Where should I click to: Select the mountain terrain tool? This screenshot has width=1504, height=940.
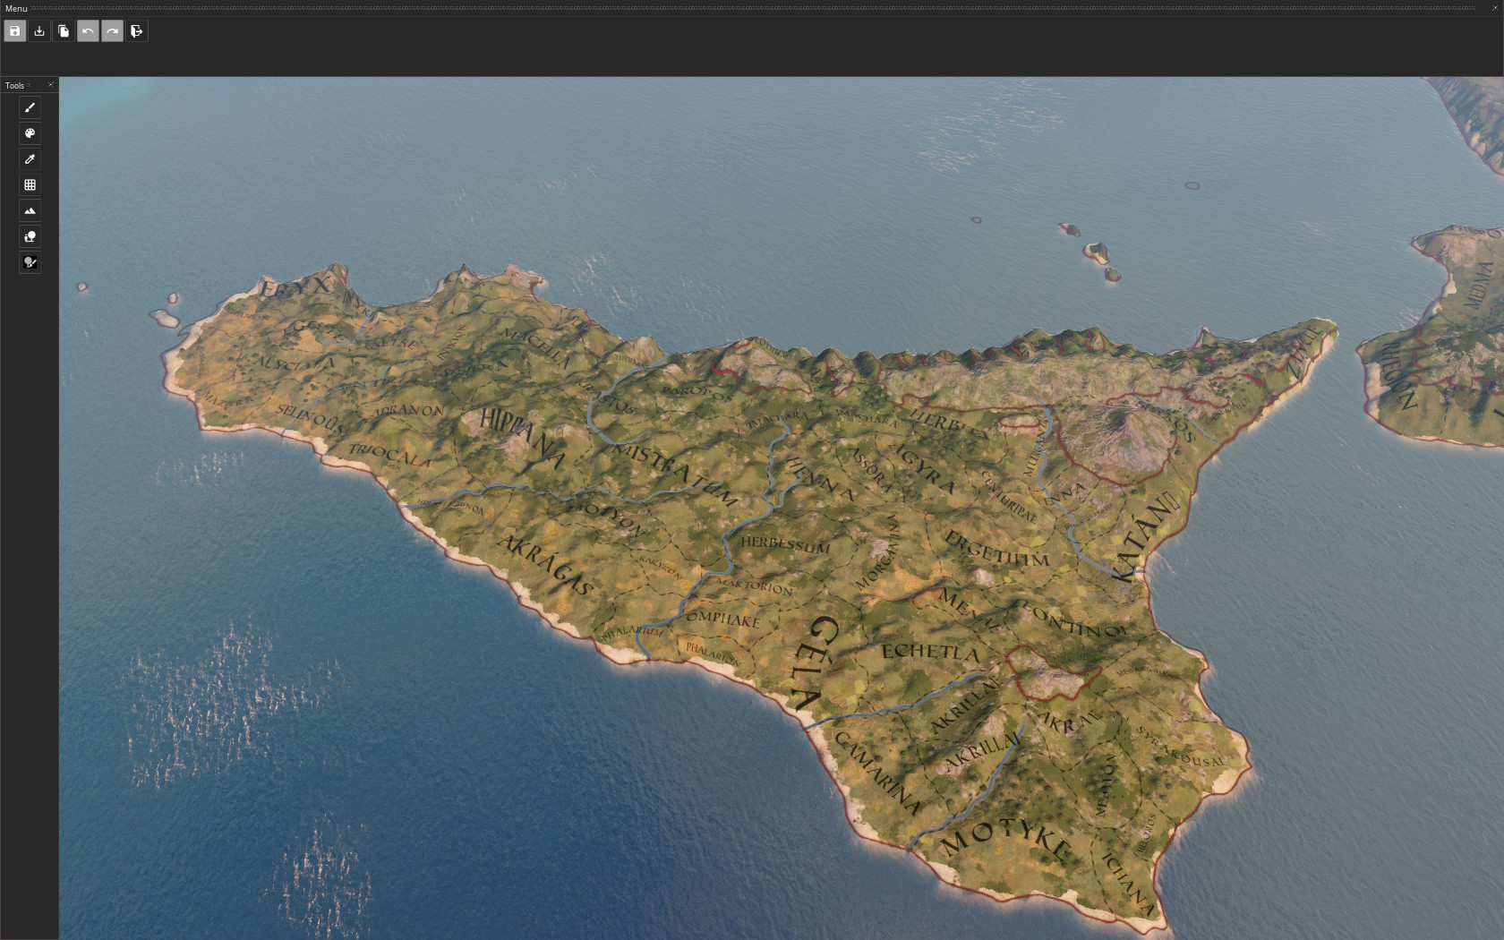[30, 211]
